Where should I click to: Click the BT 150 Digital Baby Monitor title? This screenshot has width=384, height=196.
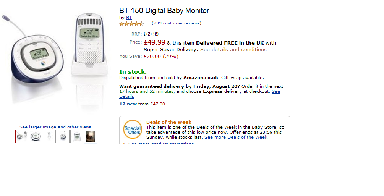point(164,11)
